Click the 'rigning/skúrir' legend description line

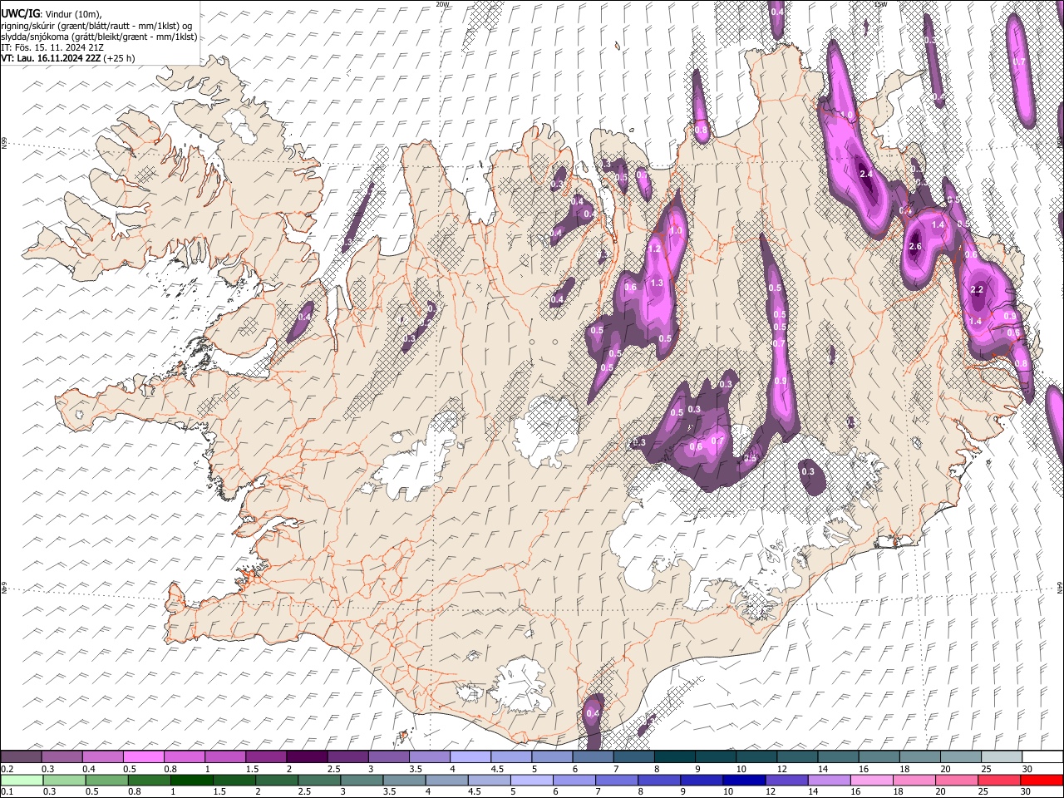[96, 26]
